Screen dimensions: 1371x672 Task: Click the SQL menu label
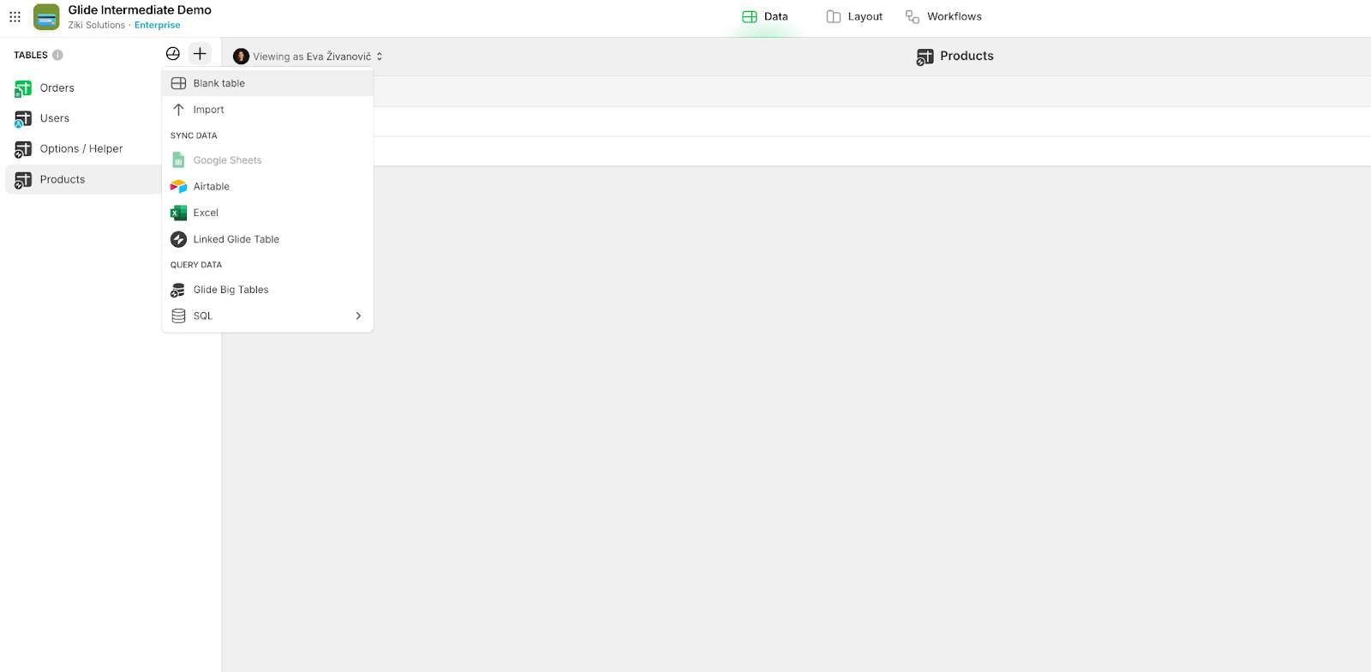pyautogui.click(x=202, y=316)
